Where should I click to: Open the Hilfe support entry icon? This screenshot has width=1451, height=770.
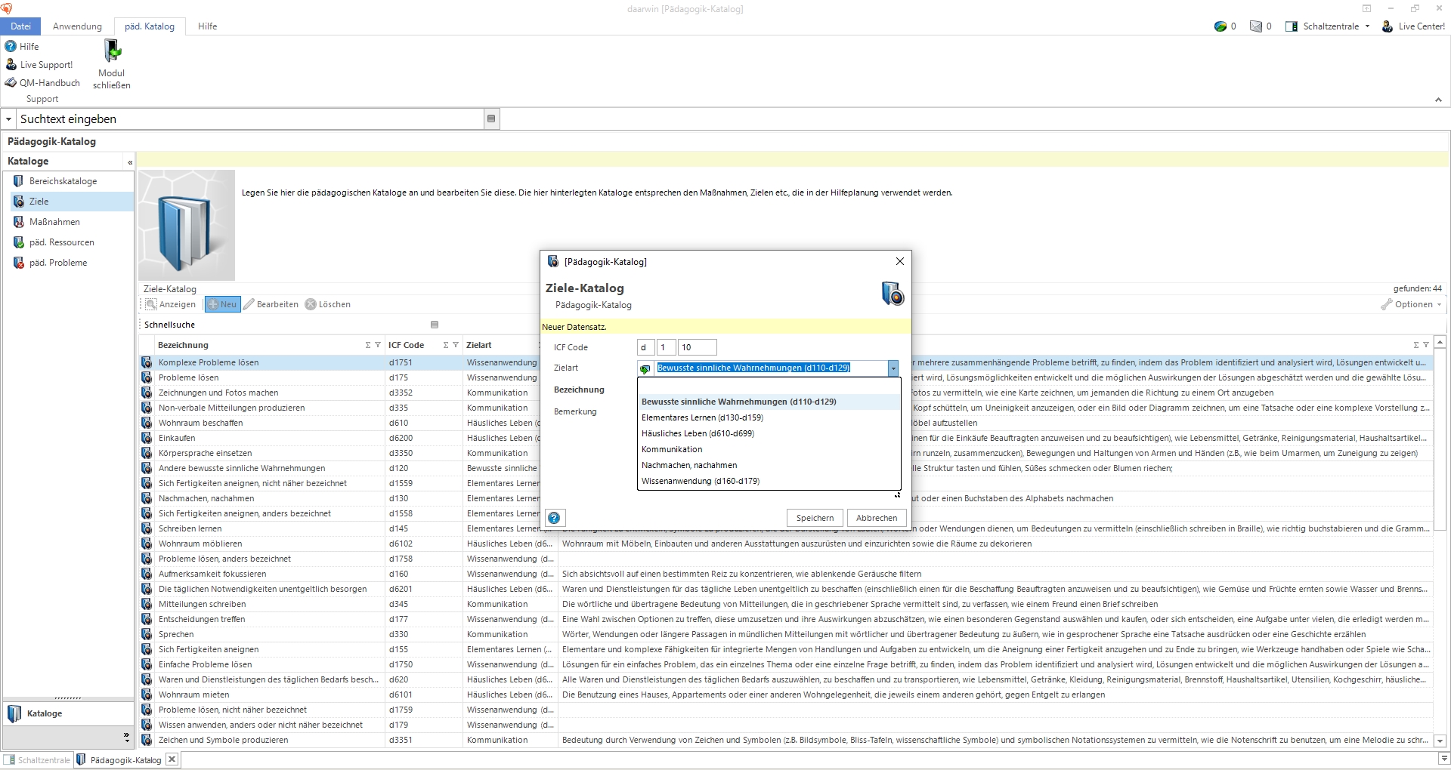(11, 46)
